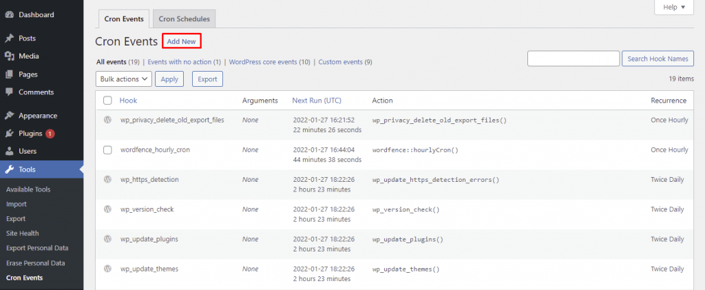Focus the hook names search field

tap(574, 59)
